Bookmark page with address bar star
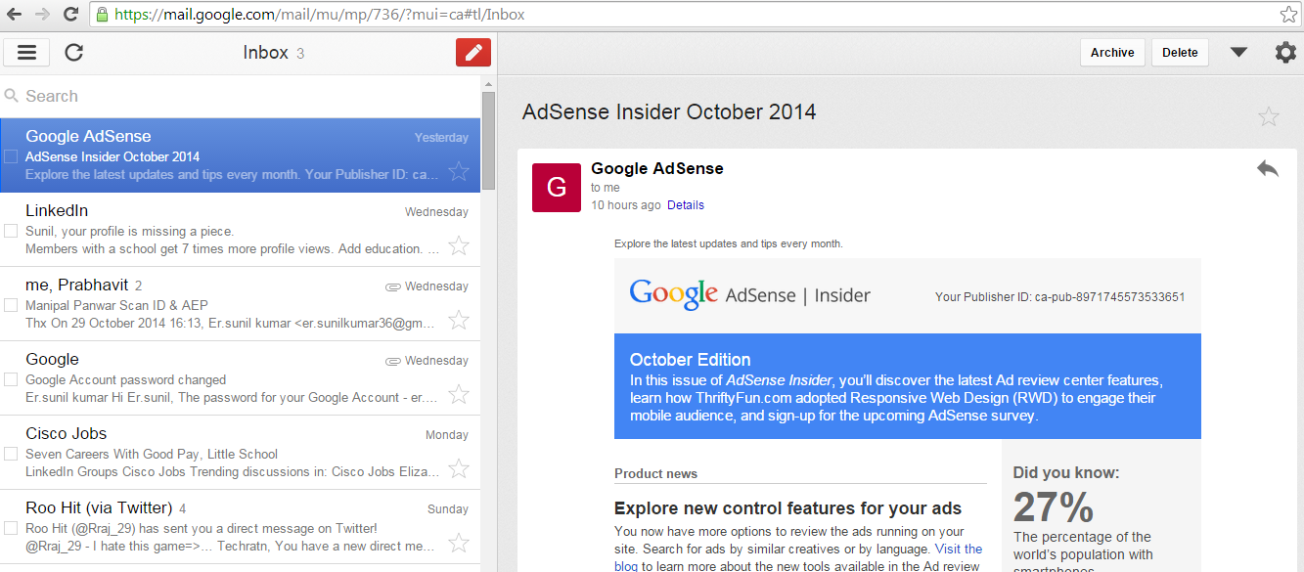1304x572 pixels. pyautogui.click(x=1288, y=15)
